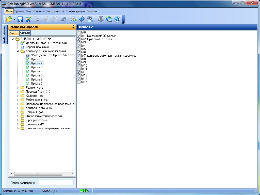260x195 pixels.
Task: Select Options 5 in calibration tree
Action: tap(37, 75)
